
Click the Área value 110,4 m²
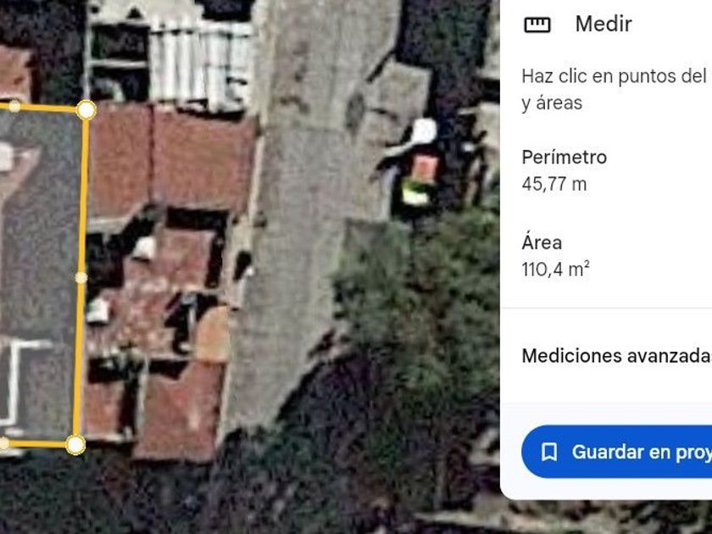pos(556,270)
